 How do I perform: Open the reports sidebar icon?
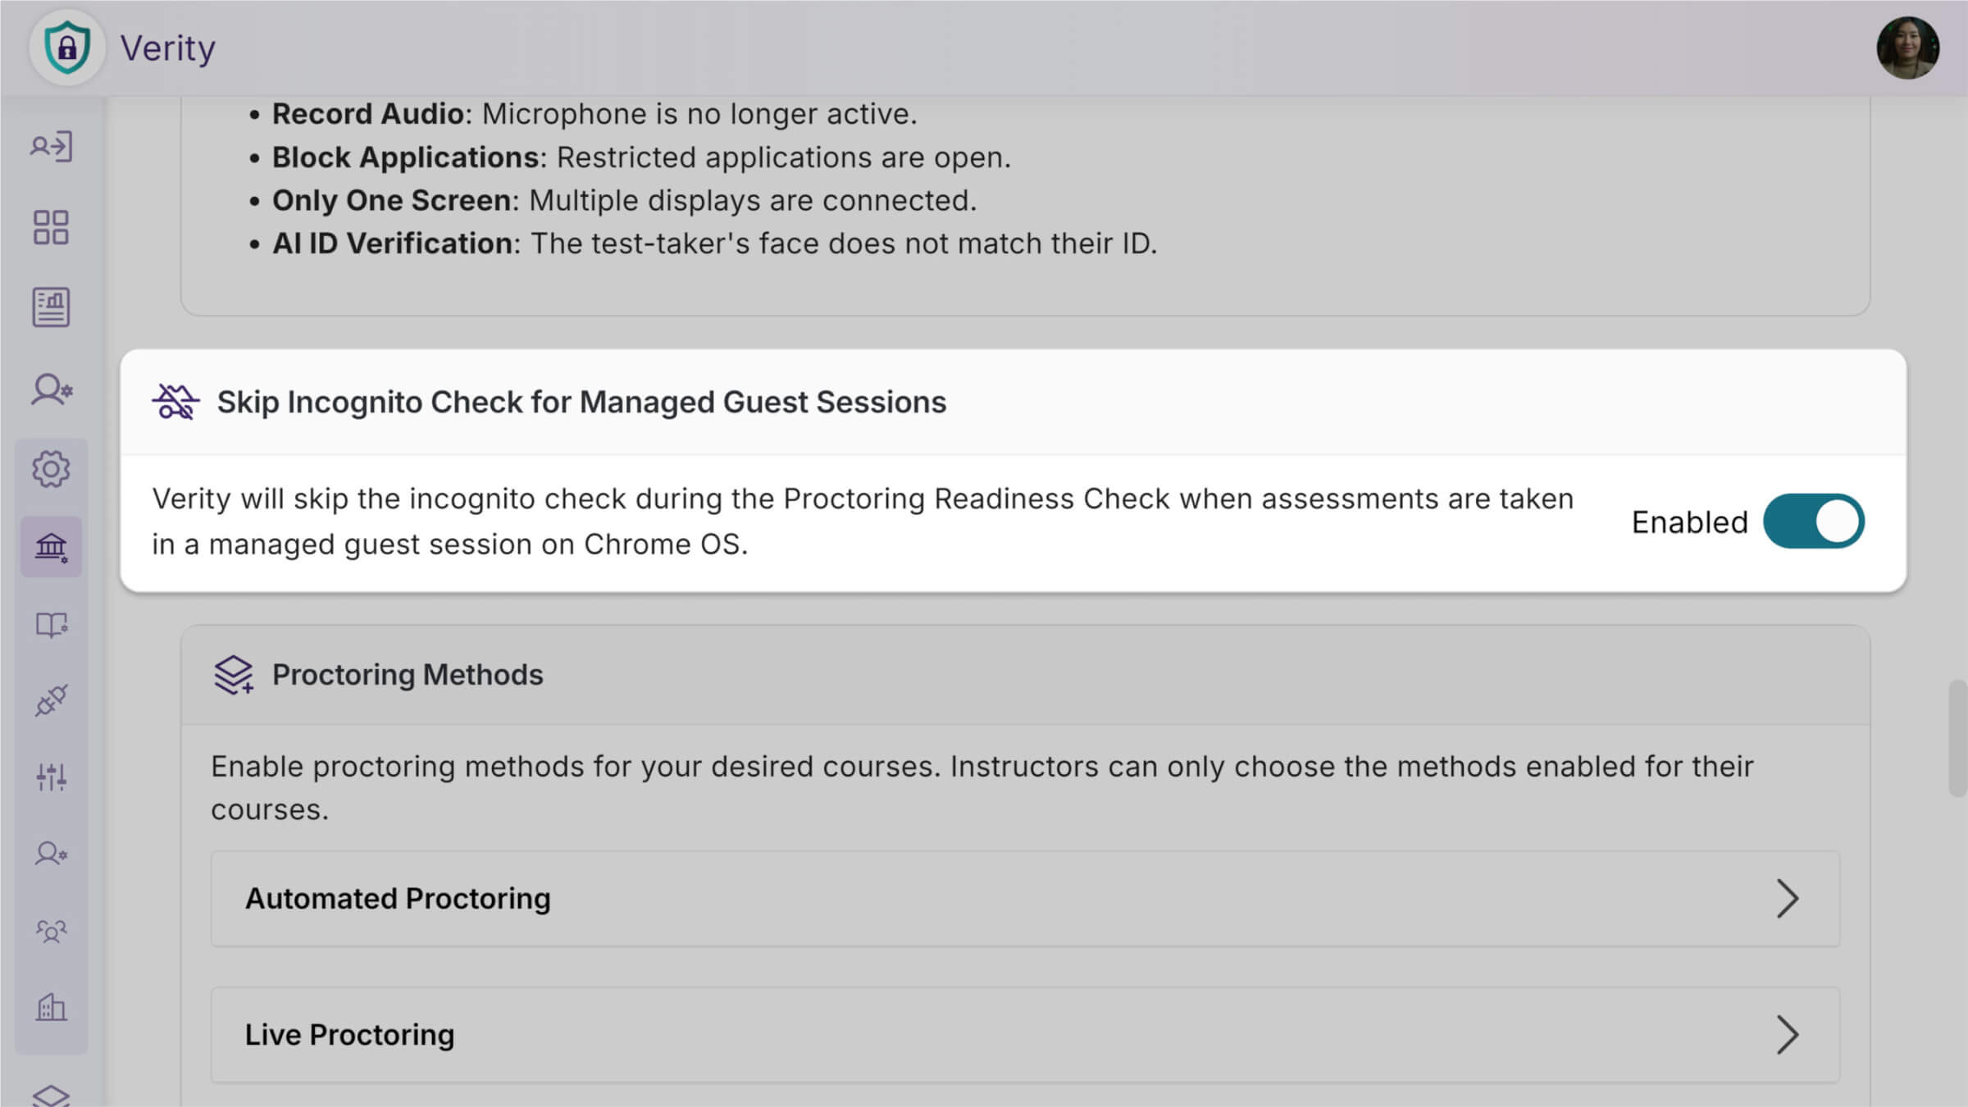point(51,307)
